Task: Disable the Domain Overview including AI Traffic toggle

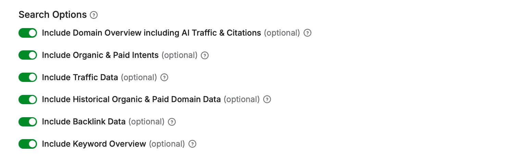Action: click(28, 33)
